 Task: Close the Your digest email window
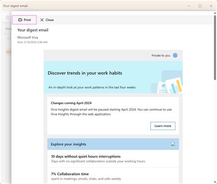coord(211,6)
